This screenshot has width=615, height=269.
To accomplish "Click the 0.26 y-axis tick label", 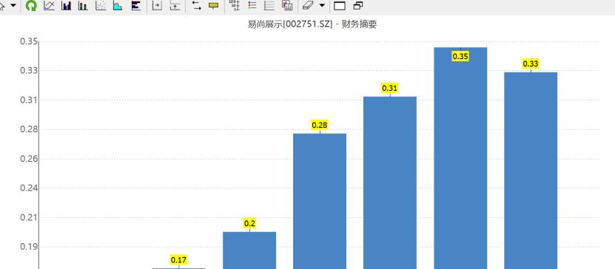I will [28, 159].
